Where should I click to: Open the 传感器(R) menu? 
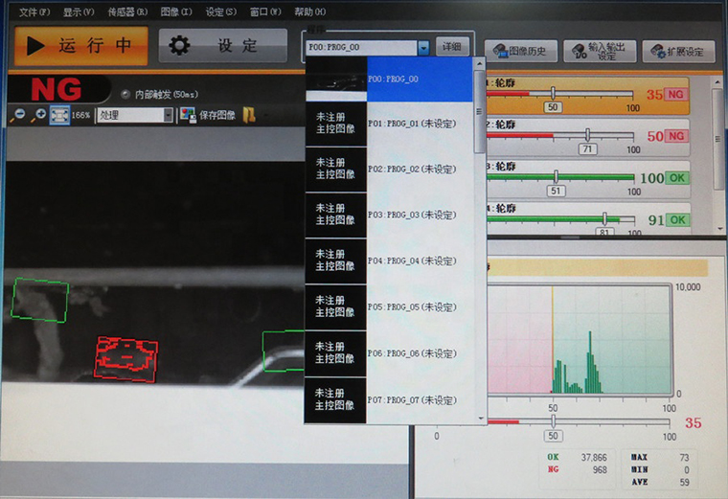point(127,11)
